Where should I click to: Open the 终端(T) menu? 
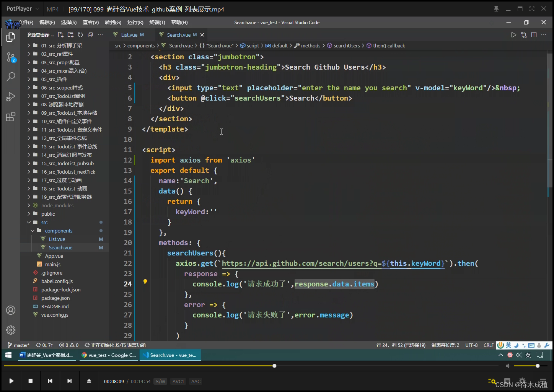(157, 23)
